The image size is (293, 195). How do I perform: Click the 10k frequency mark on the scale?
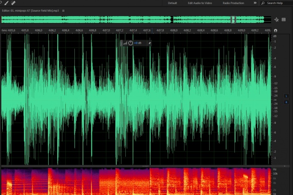275,174
